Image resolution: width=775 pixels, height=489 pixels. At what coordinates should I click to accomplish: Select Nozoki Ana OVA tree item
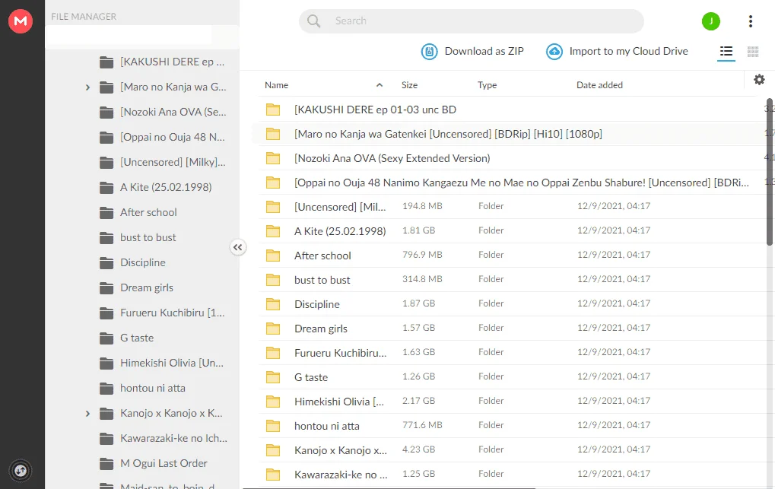pyautogui.click(x=163, y=113)
